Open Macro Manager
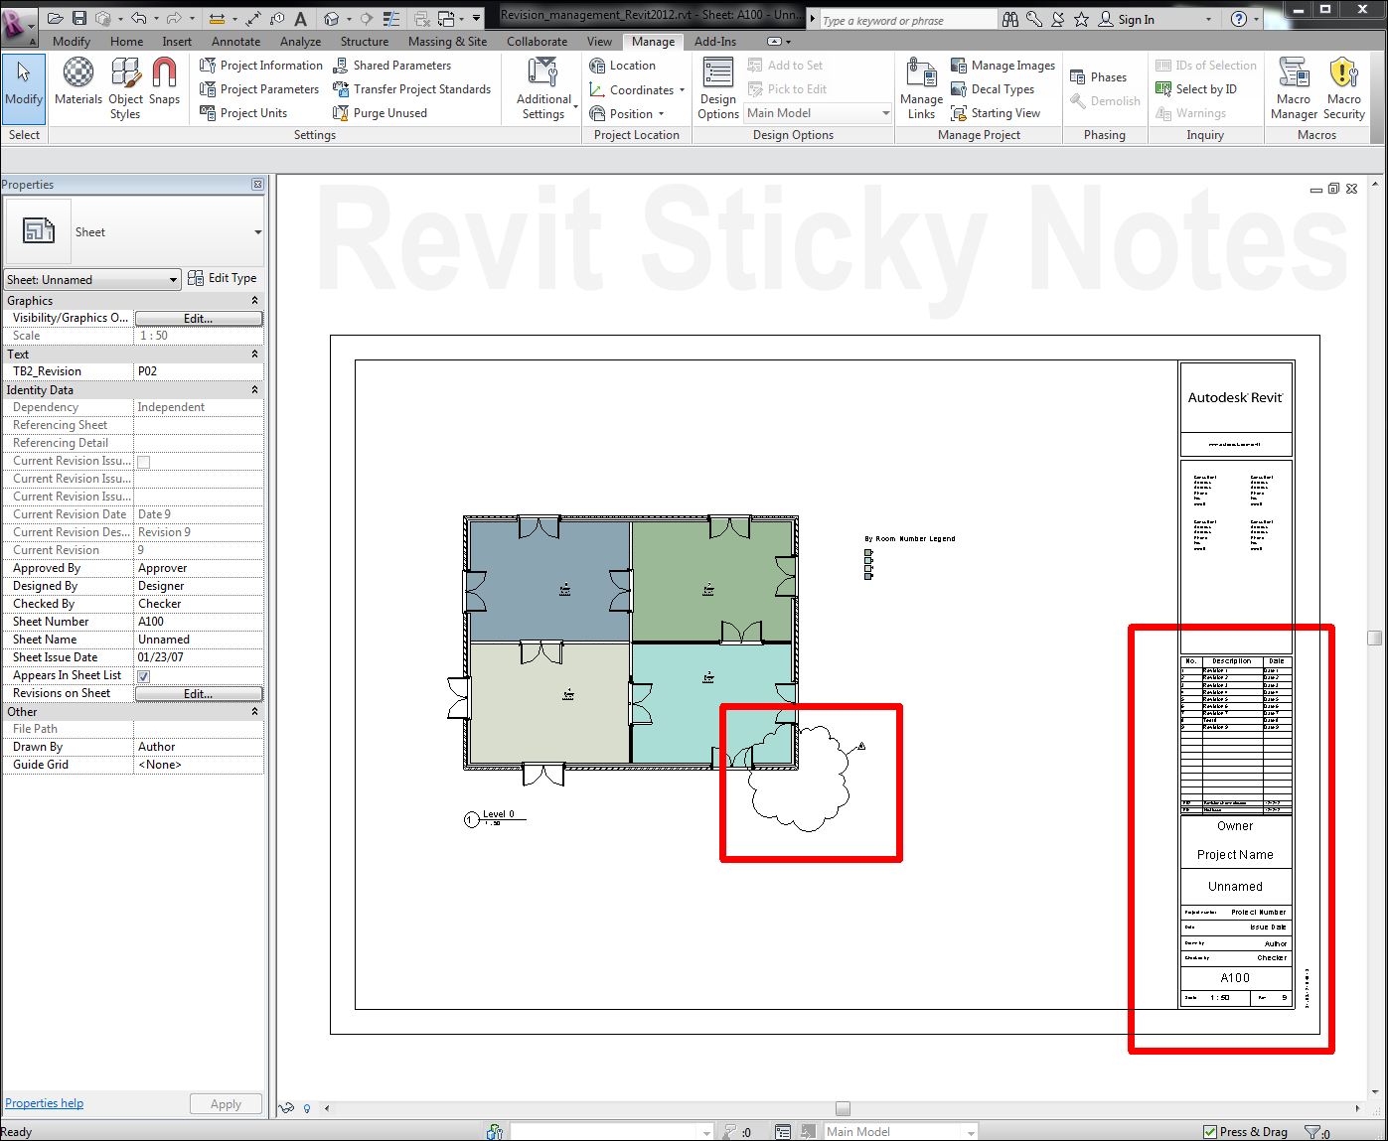 click(1294, 88)
